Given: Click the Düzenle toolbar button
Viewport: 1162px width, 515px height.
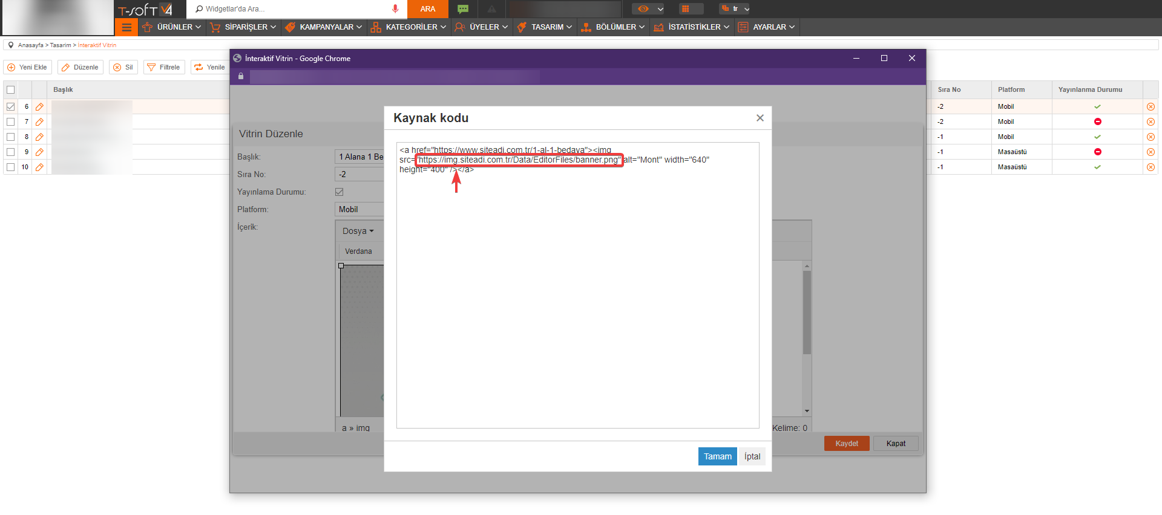Looking at the screenshot, I should (x=80, y=67).
